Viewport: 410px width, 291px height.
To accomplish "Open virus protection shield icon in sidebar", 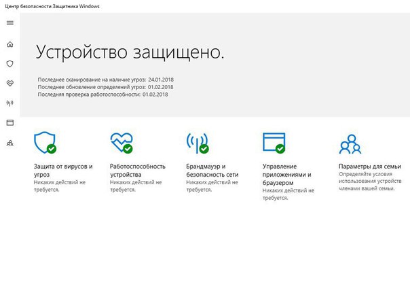I will [10, 64].
